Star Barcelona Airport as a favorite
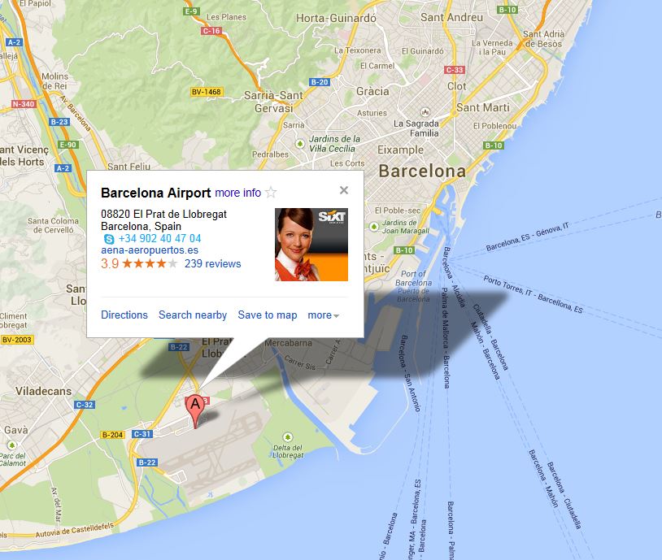This screenshot has width=662, height=560. point(271,193)
